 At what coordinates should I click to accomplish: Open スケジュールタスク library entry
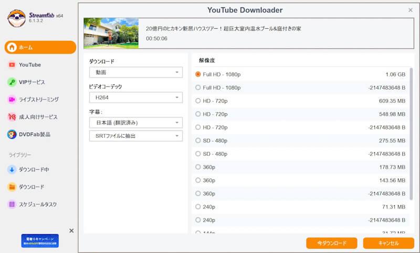pyautogui.click(x=38, y=204)
